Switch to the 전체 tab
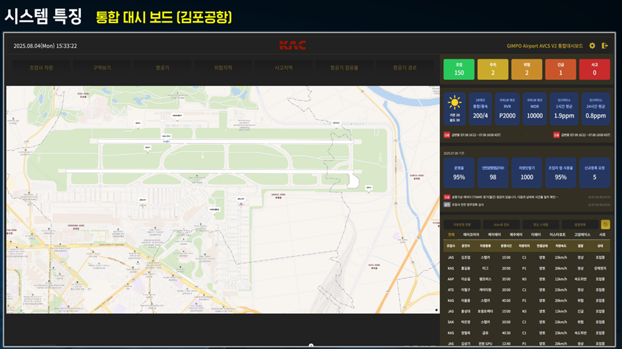 [x=451, y=234]
